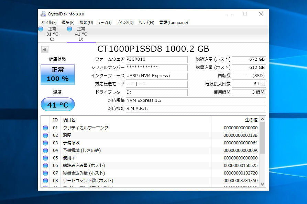Click raw value 00000000132720

pyautogui.click(x=241, y=173)
